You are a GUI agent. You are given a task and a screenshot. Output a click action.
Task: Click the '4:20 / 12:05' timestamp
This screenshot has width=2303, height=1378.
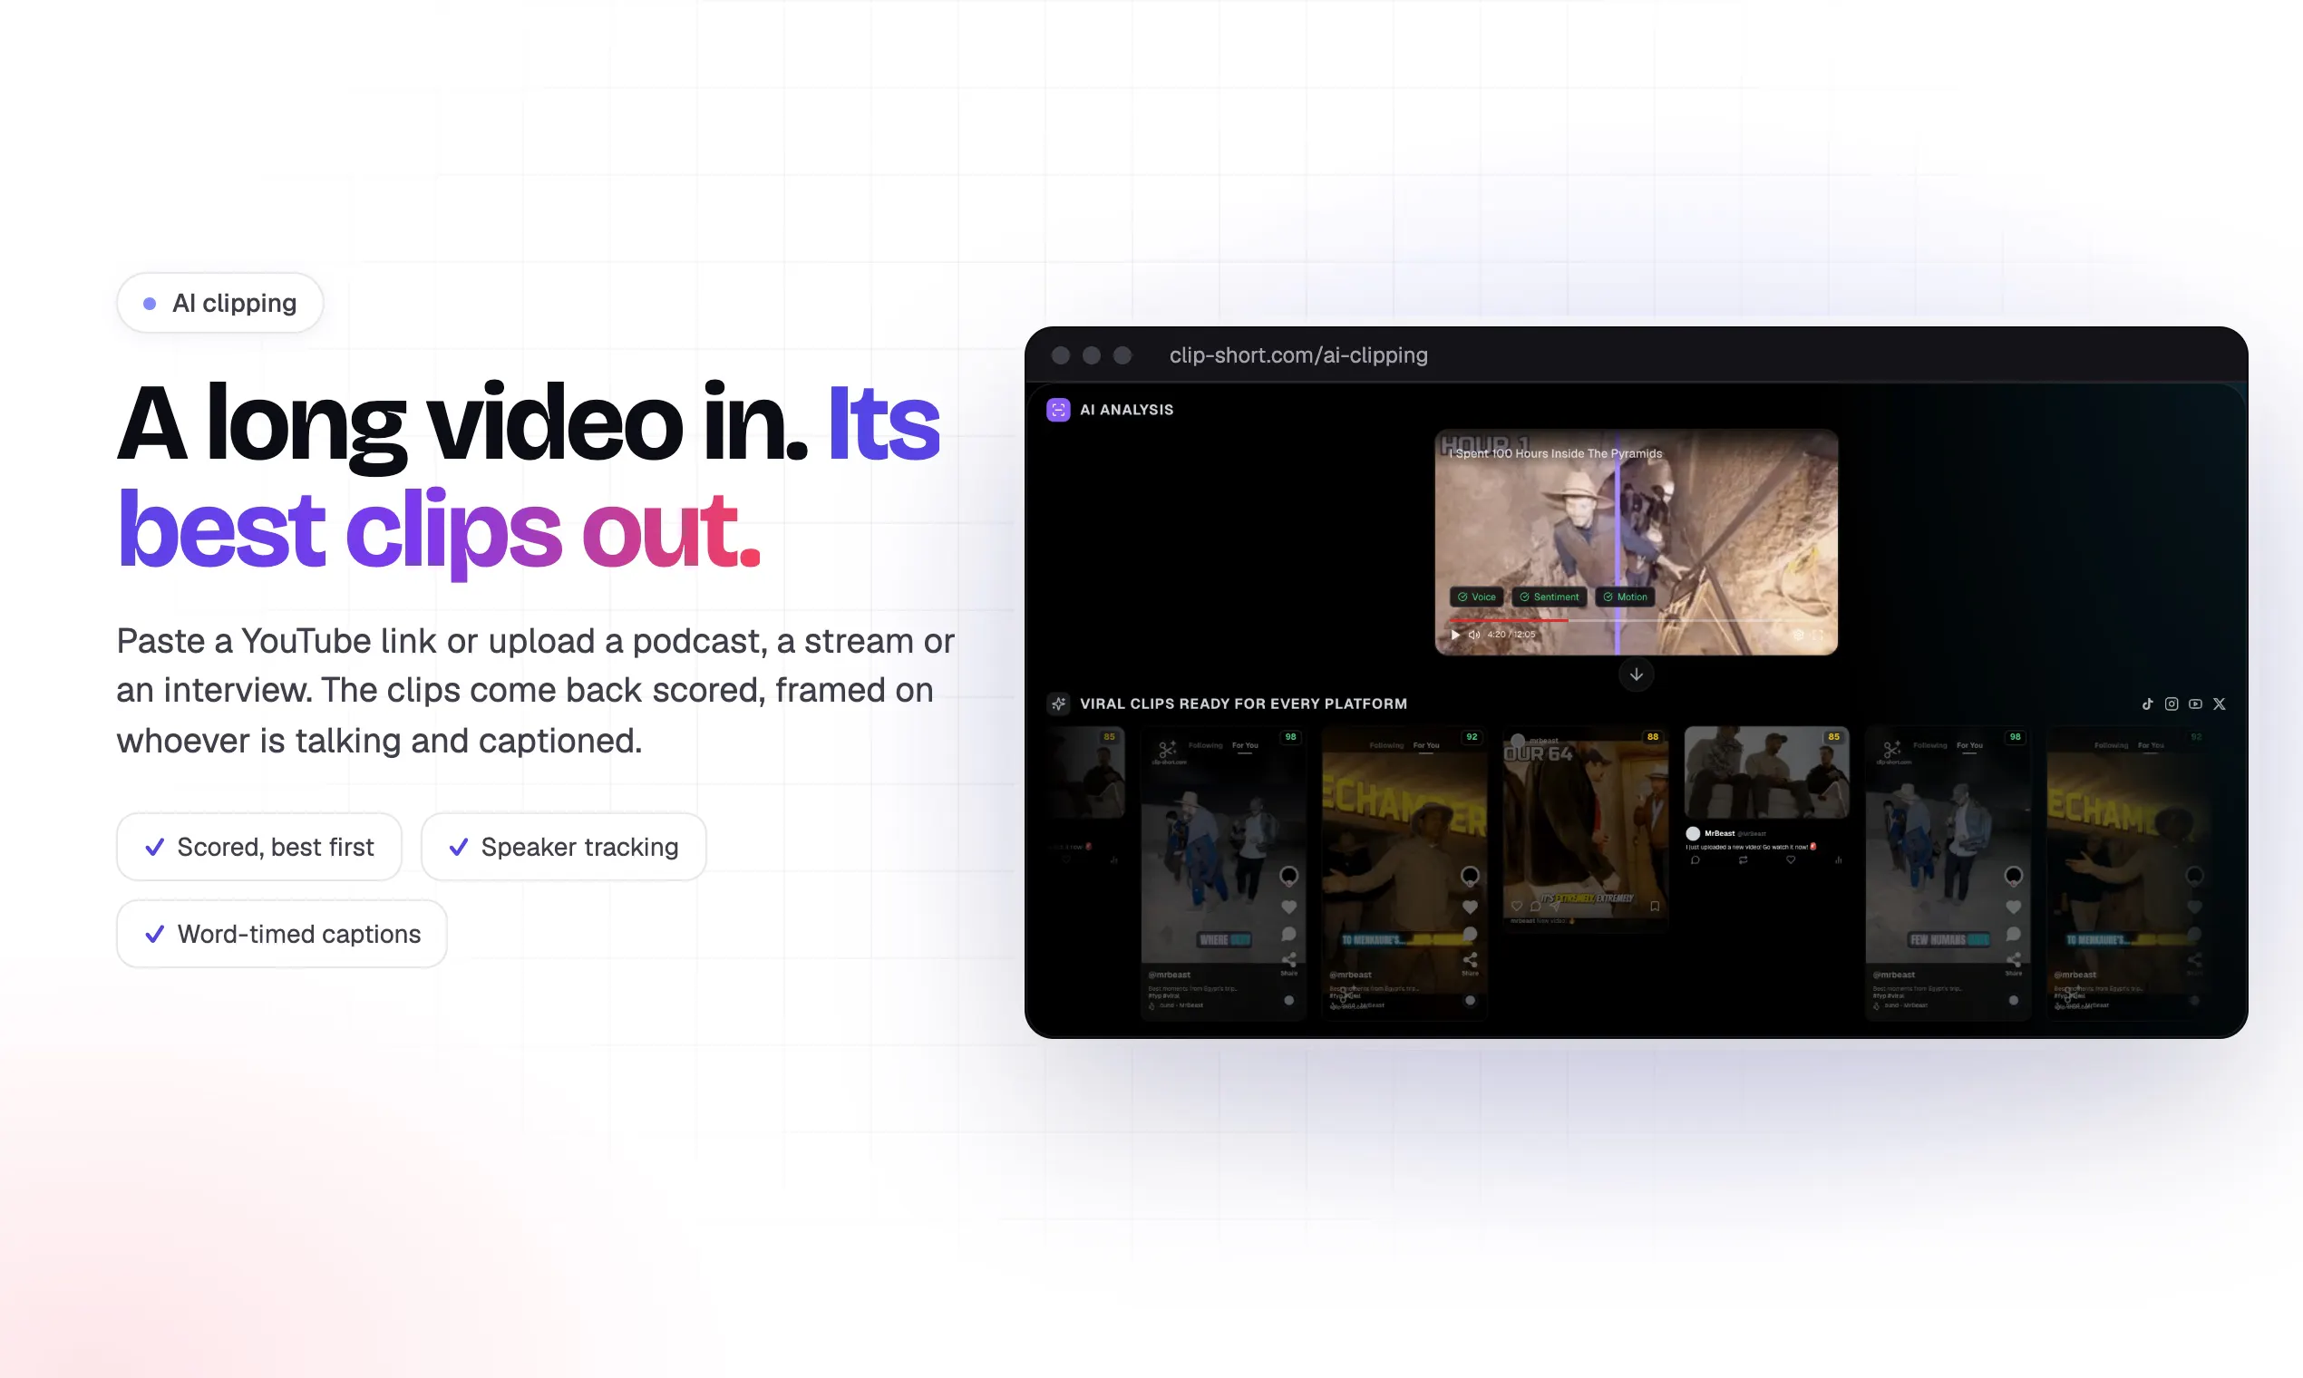coord(1511,635)
